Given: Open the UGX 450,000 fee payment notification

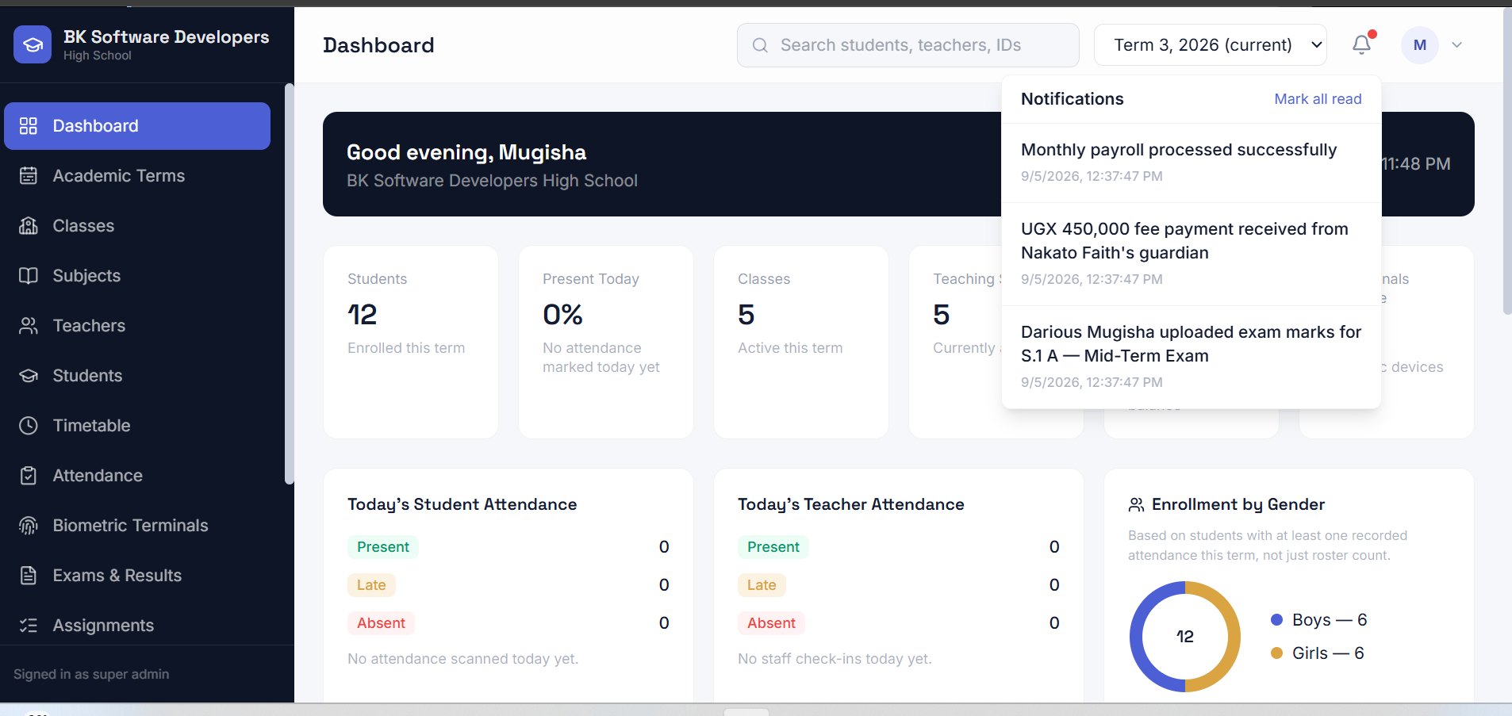Looking at the screenshot, I should (x=1191, y=254).
